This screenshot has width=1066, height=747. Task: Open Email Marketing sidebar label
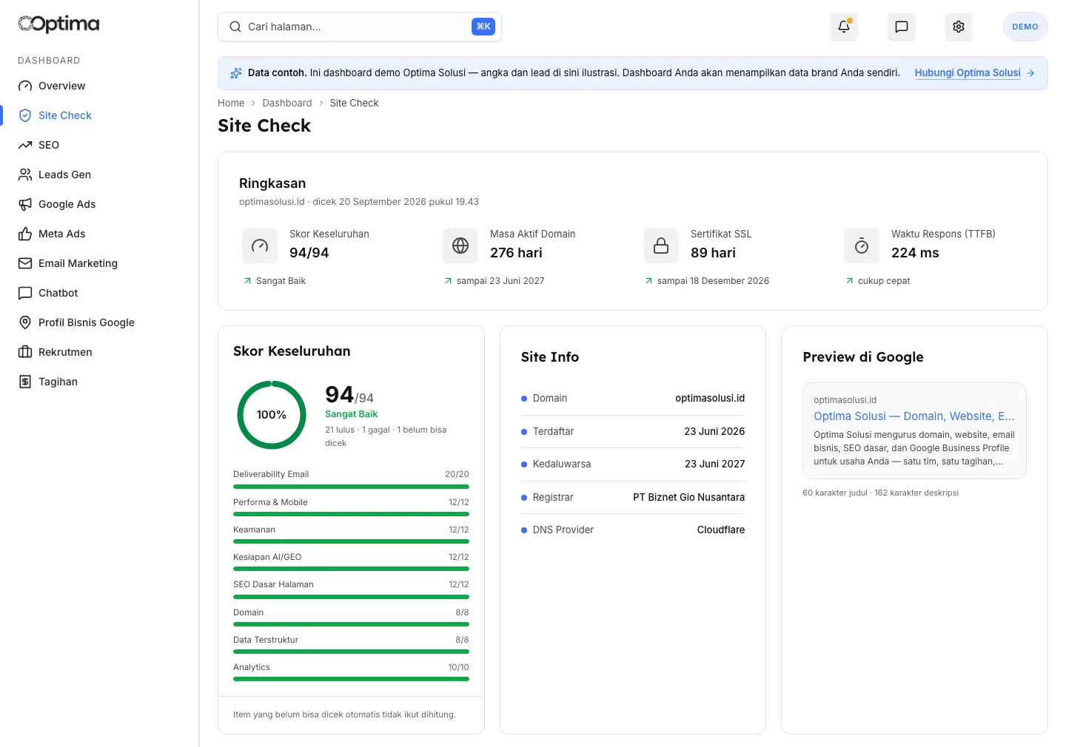coord(78,263)
